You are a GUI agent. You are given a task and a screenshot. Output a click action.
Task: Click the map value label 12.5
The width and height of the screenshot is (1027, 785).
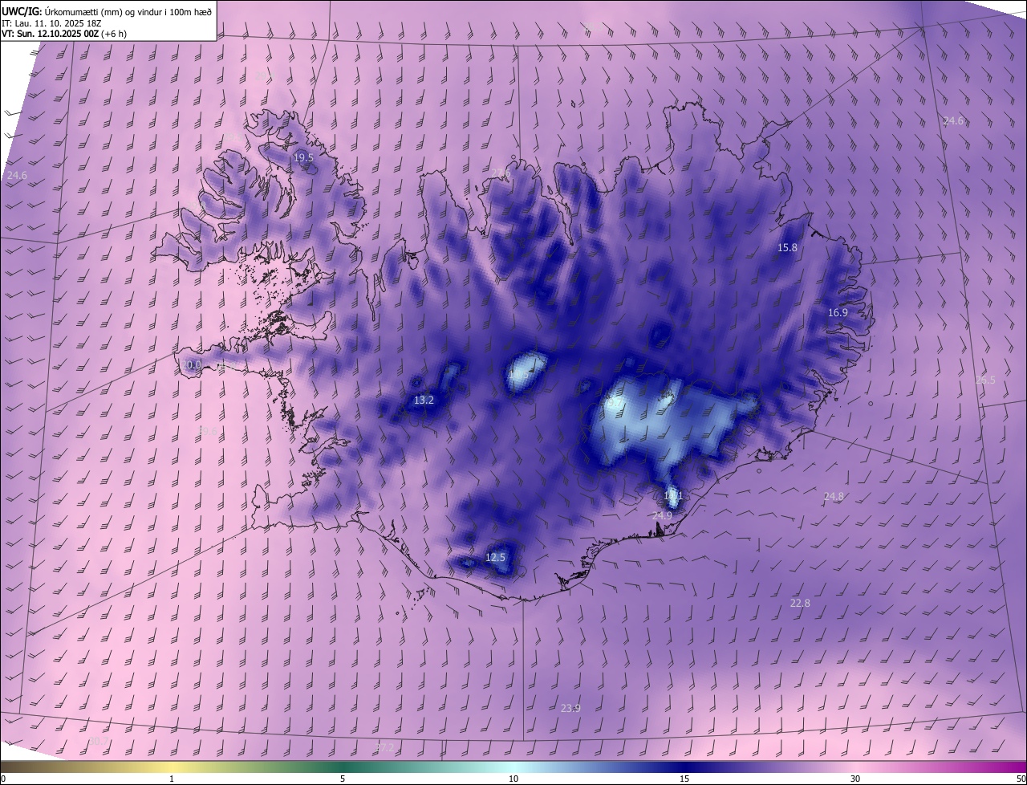[496, 557]
